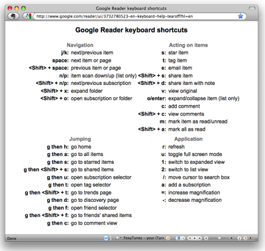Click the Evernote elephant toolbar button
265x251 pixels.
click(x=13, y=16)
